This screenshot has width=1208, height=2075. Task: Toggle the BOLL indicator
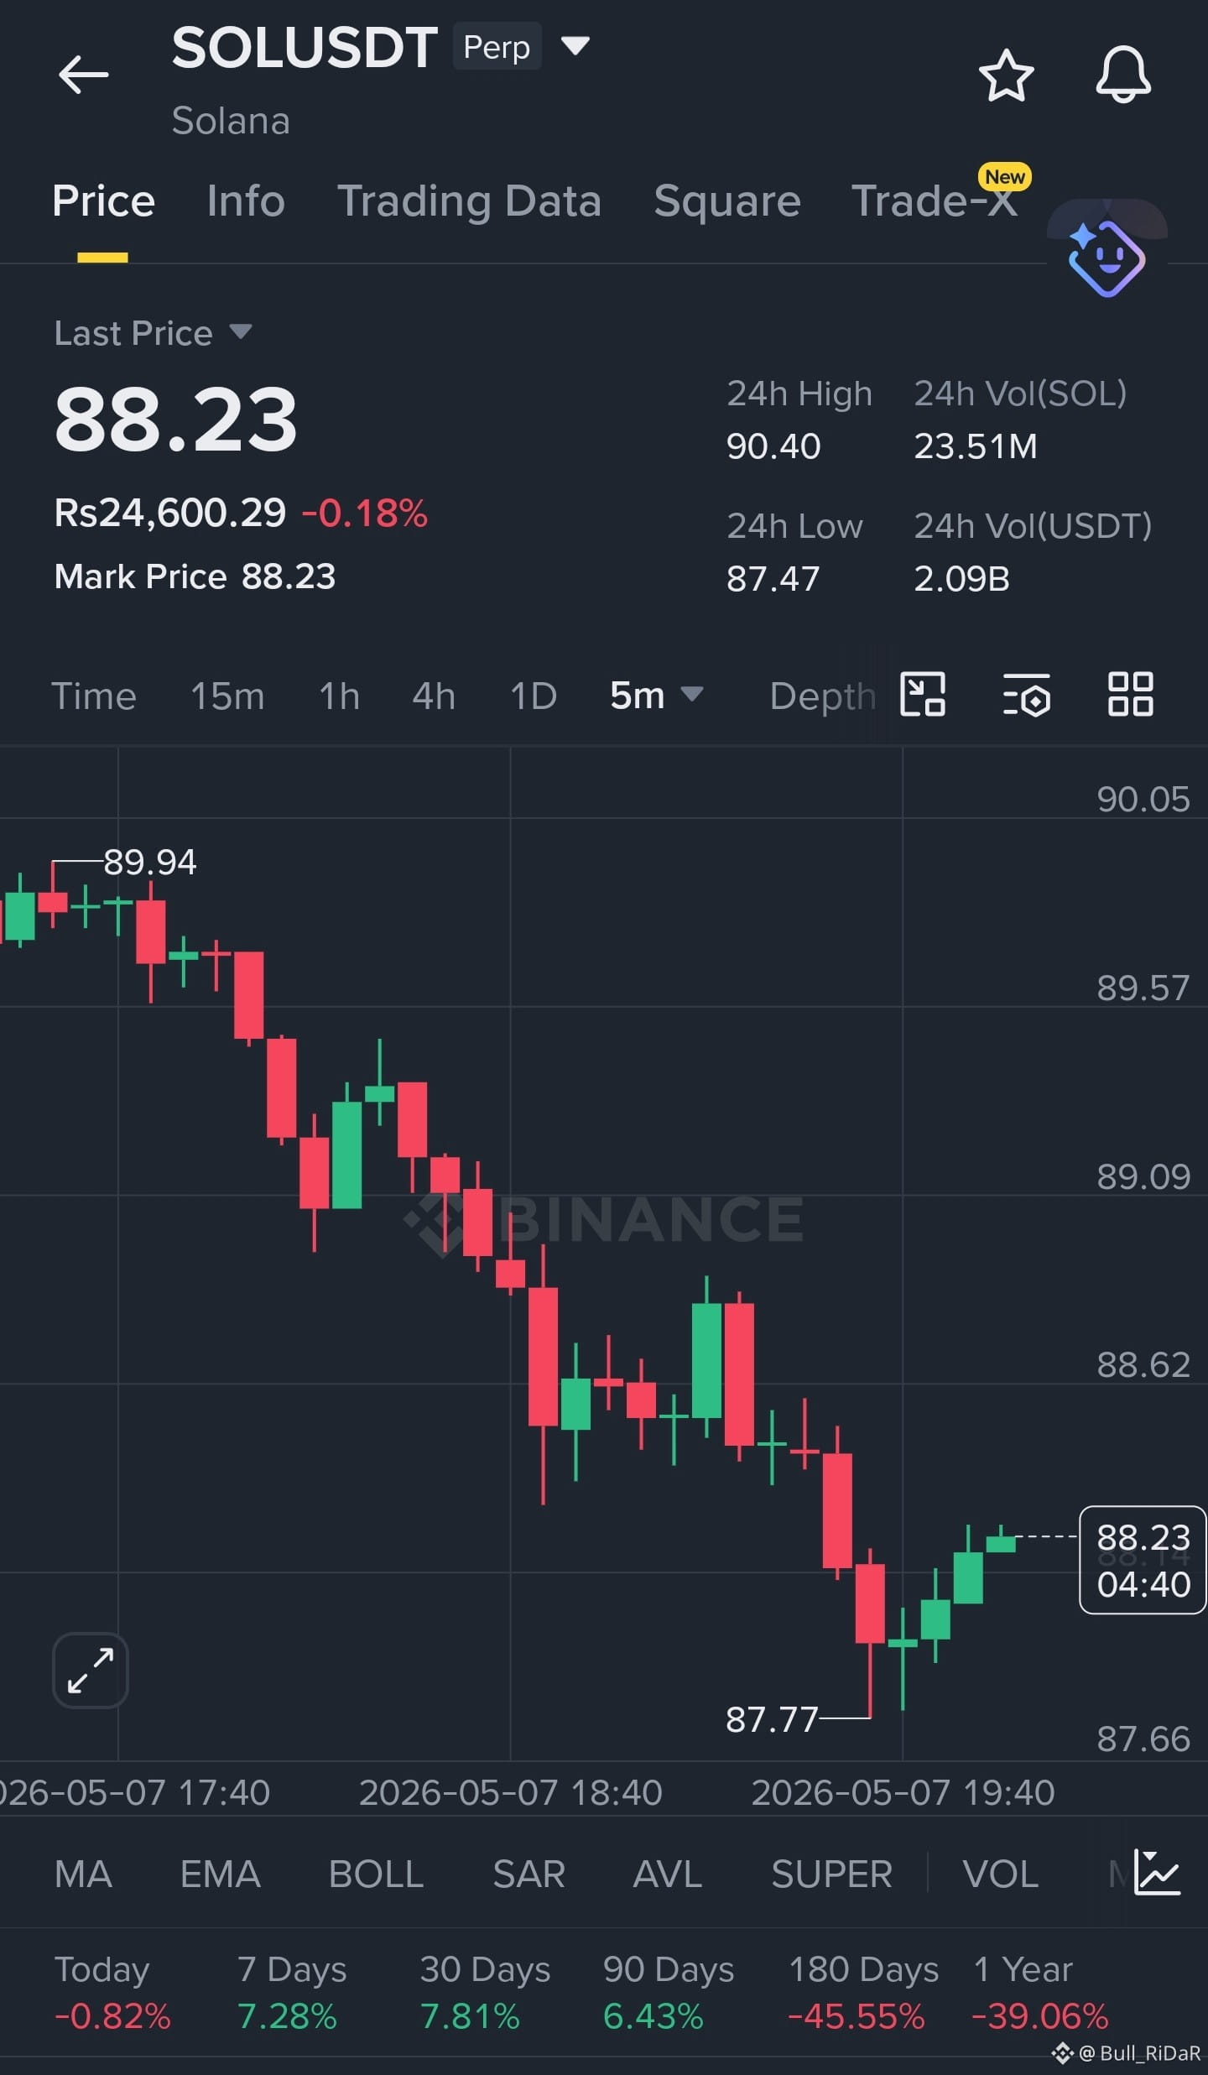click(x=376, y=1874)
